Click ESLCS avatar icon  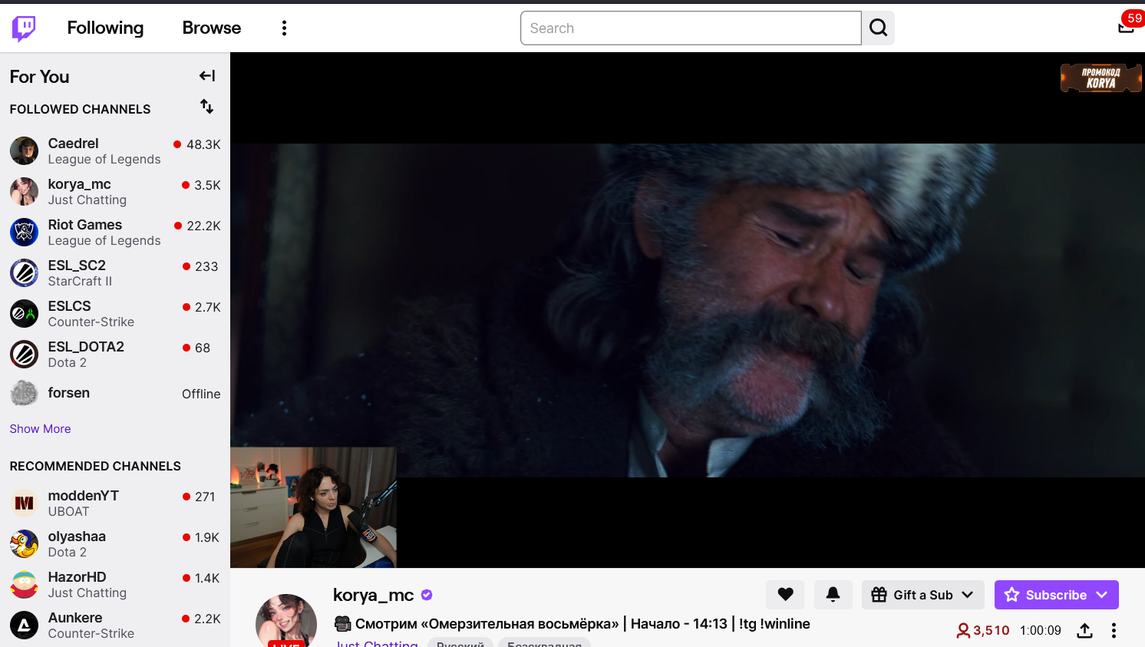point(24,314)
